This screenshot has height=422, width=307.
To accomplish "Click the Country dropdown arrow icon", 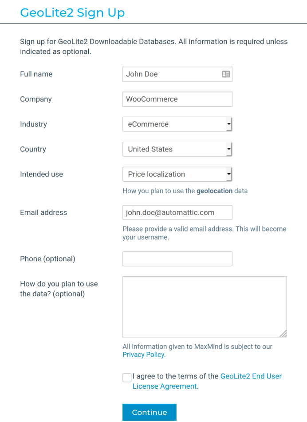I will [229, 149].
